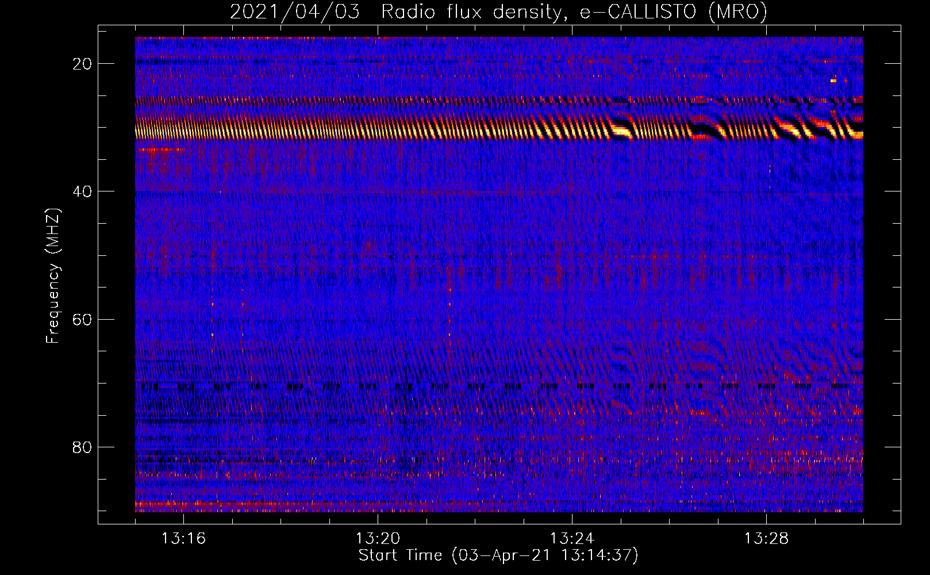This screenshot has width=930, height=575.
Task: Click the 60 MHz frequency tick label
Action: pos(82,319)
